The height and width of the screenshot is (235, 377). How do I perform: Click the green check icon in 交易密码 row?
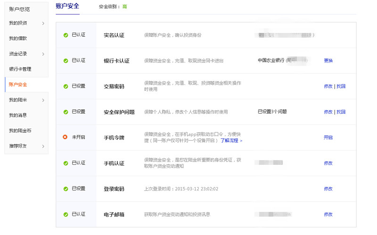coord(66,86)
